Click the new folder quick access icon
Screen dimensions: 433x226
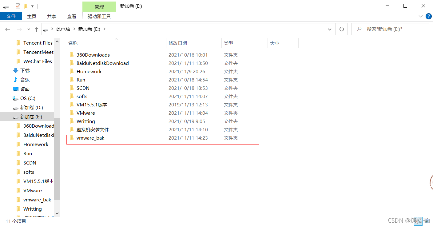coord(26,6)
